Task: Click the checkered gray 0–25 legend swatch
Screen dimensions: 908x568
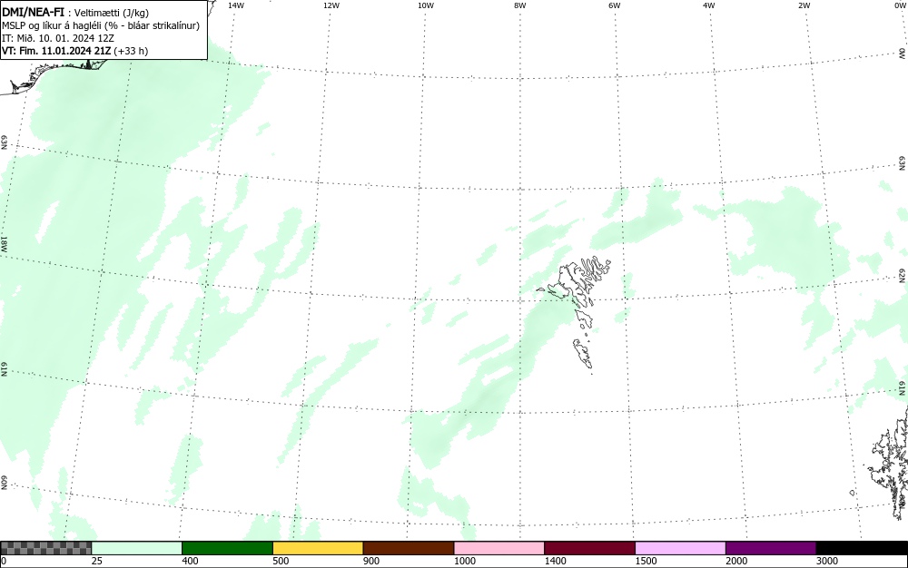Action: click(45, 548)
